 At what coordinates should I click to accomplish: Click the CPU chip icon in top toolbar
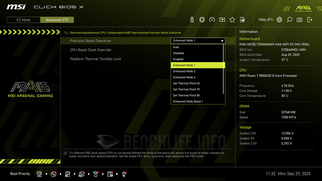pos(202,20)
